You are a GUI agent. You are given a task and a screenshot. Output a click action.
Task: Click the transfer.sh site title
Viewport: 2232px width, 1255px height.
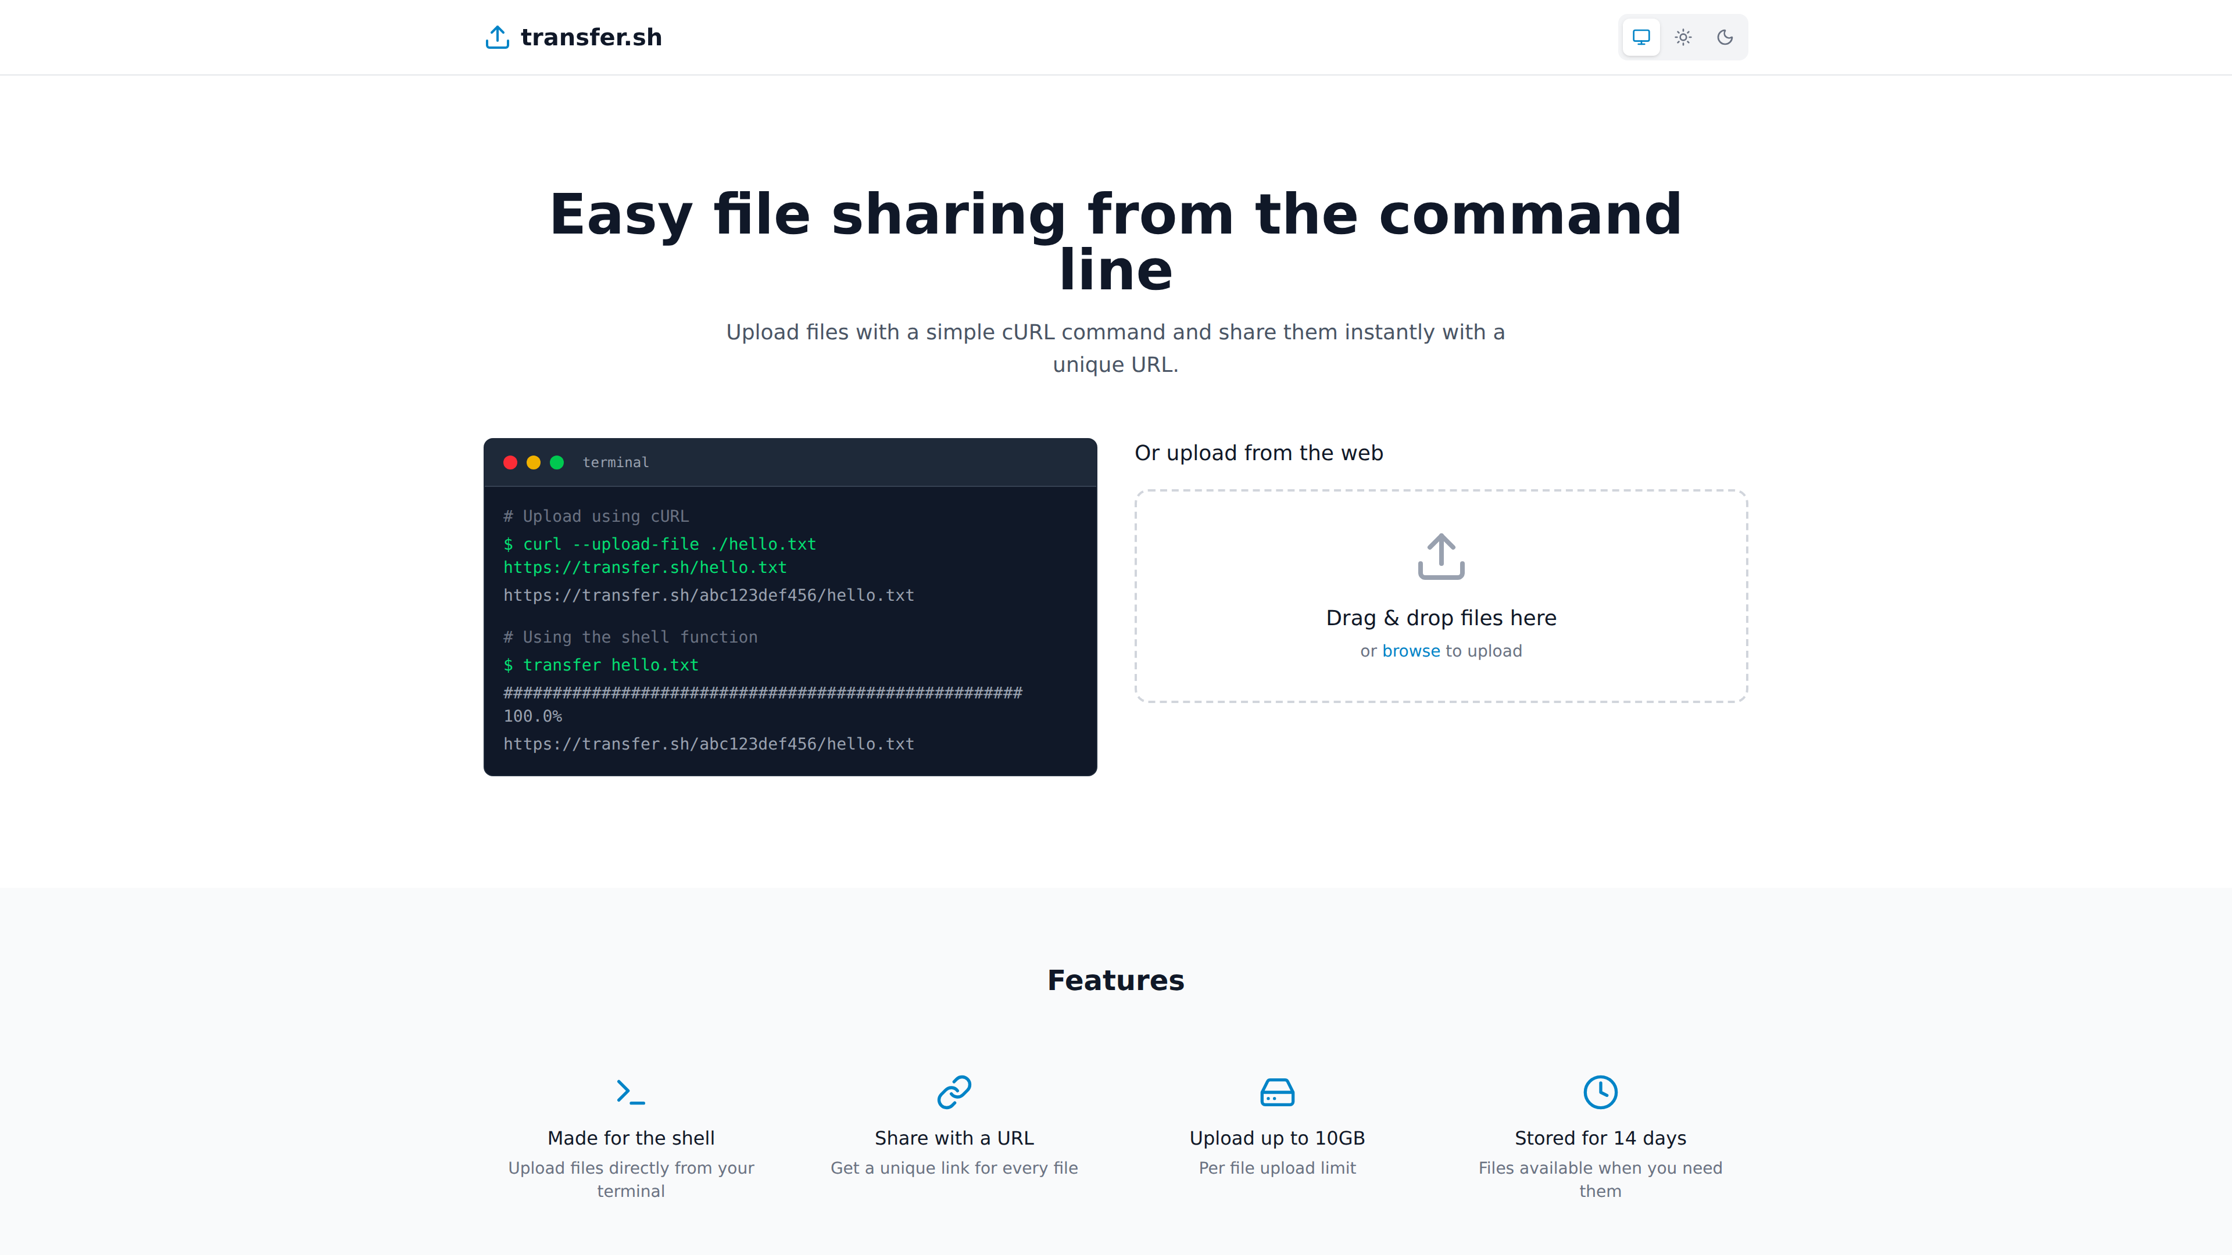pos(591,37)
